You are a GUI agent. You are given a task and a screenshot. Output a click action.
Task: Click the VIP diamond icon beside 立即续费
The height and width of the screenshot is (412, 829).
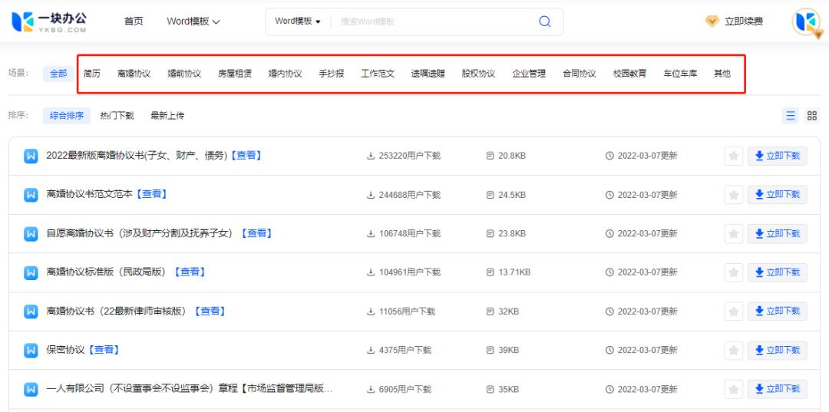712,21
